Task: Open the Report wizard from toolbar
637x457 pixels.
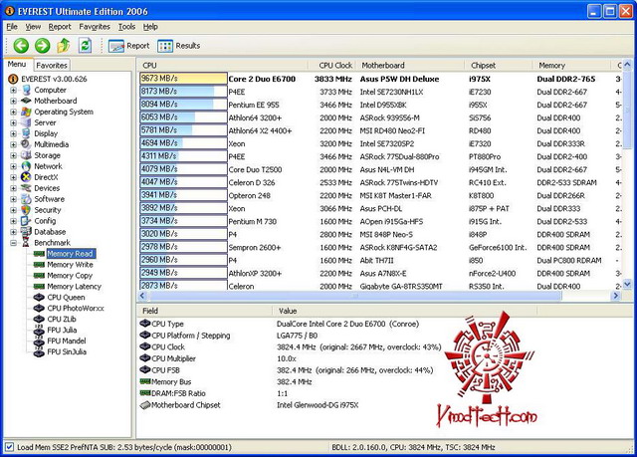Action: click(x=128, y=46)
